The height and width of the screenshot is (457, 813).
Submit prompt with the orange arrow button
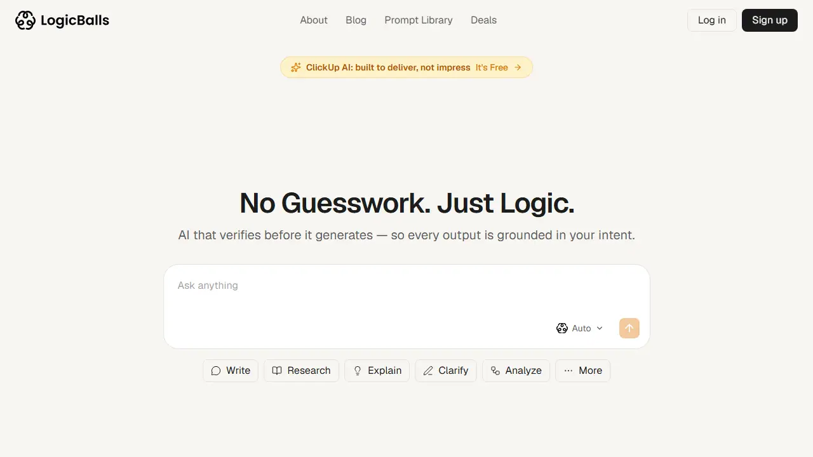[629, 328]
